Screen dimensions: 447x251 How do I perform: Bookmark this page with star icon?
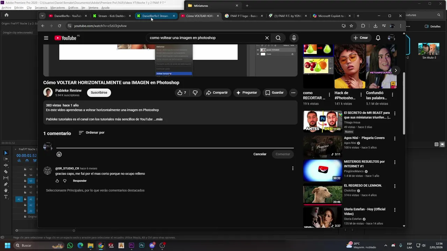[351, 26]
